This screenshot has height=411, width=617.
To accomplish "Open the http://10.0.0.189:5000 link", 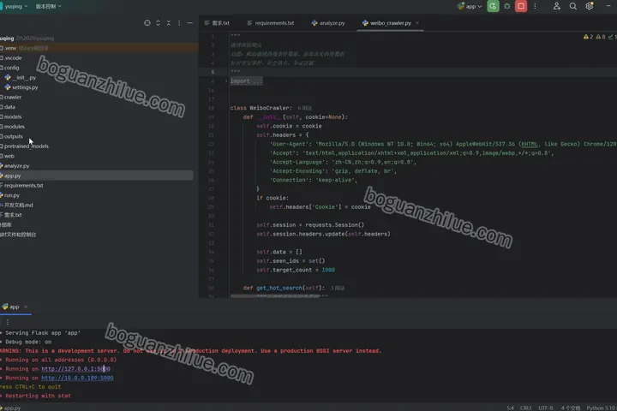I will [x=77, y=378].
